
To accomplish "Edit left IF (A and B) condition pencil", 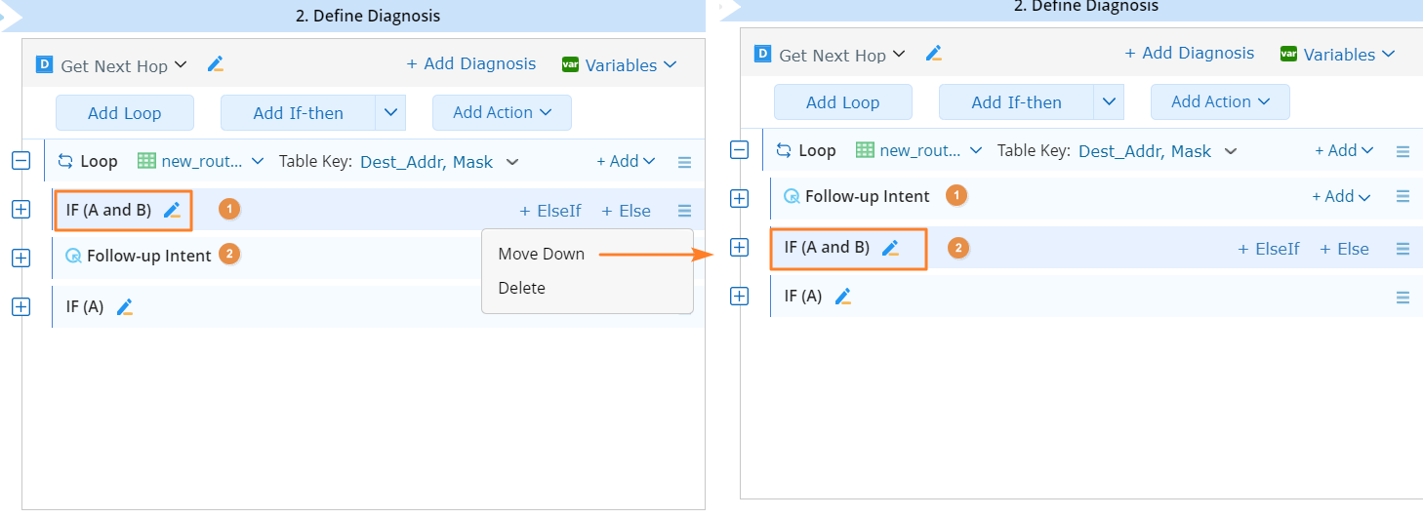I will [x=173, y=210].
